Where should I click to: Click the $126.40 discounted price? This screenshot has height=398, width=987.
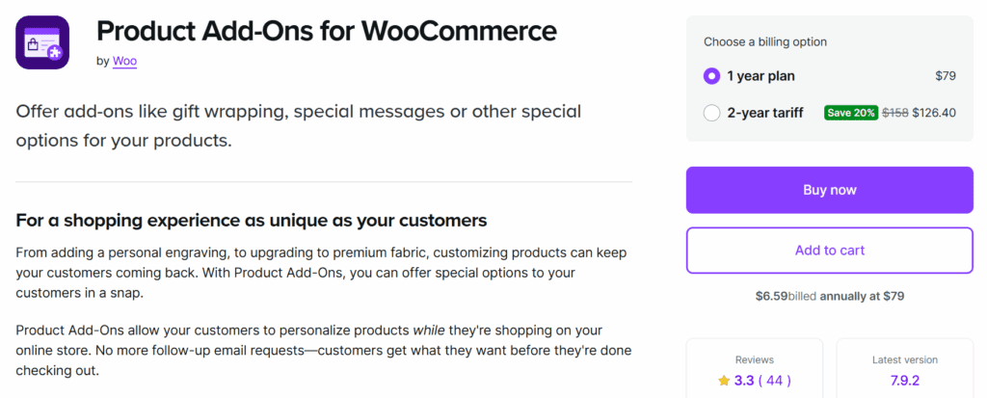pos(934,113)
